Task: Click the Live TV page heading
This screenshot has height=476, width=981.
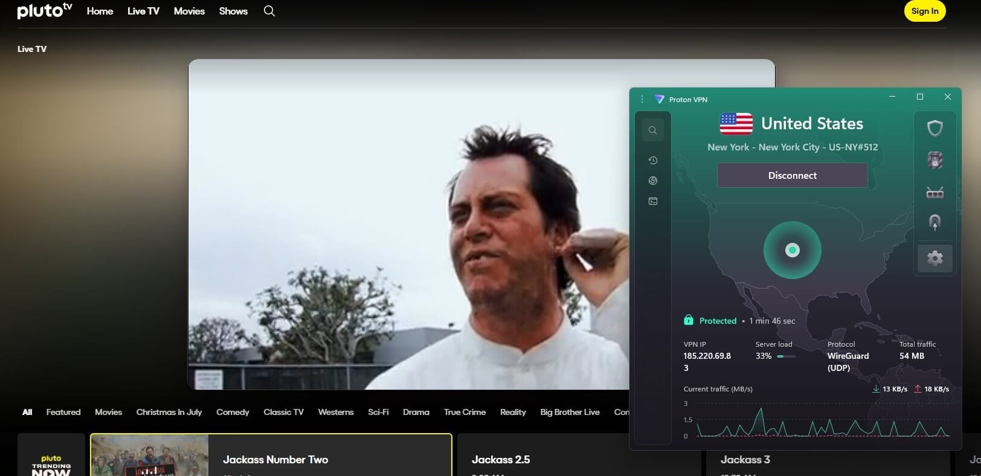Action: 32,49
